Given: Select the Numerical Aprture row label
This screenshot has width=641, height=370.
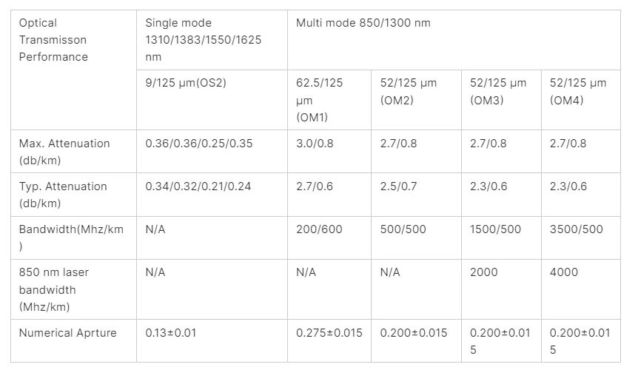Looking at the screenshot, I should pos(73,340).
